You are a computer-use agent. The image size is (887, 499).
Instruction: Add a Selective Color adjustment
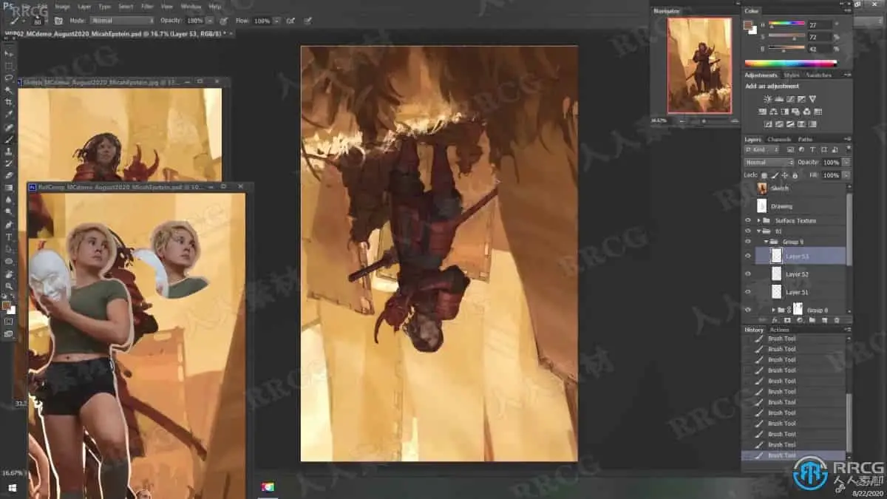801,124
